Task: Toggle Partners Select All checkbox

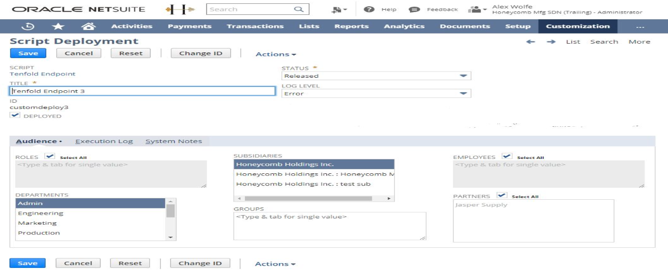Action: 502,195
